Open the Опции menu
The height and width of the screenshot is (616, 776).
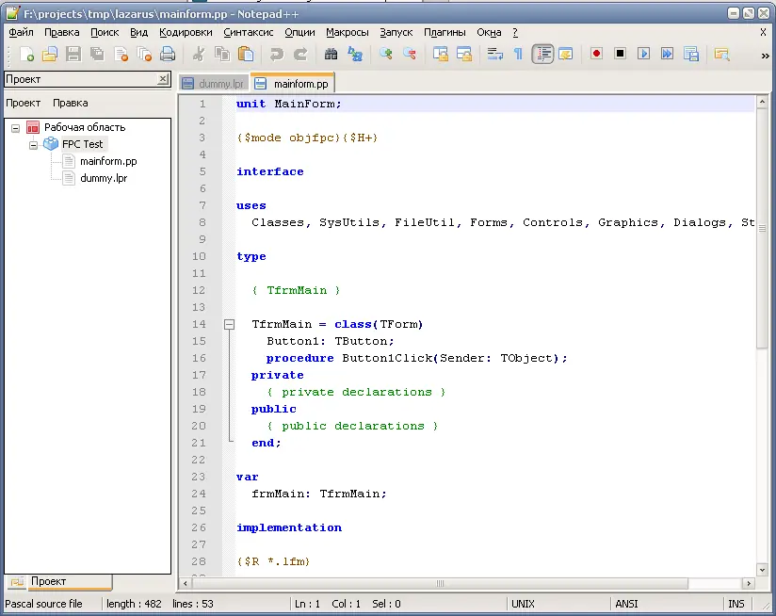pos(299,32)
